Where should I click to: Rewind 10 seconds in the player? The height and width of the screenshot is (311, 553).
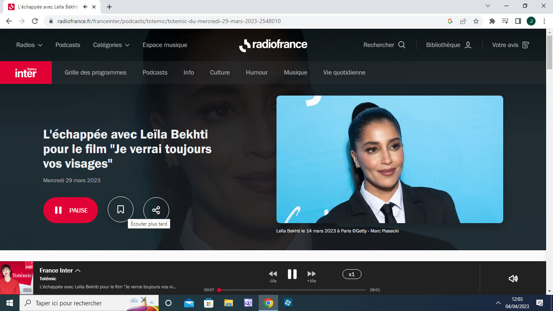coord(273,274)
